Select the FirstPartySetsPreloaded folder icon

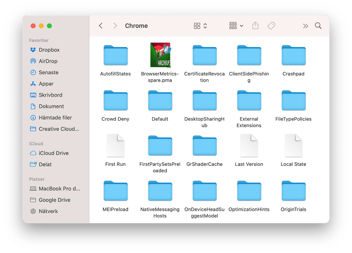tap(160, 146)
